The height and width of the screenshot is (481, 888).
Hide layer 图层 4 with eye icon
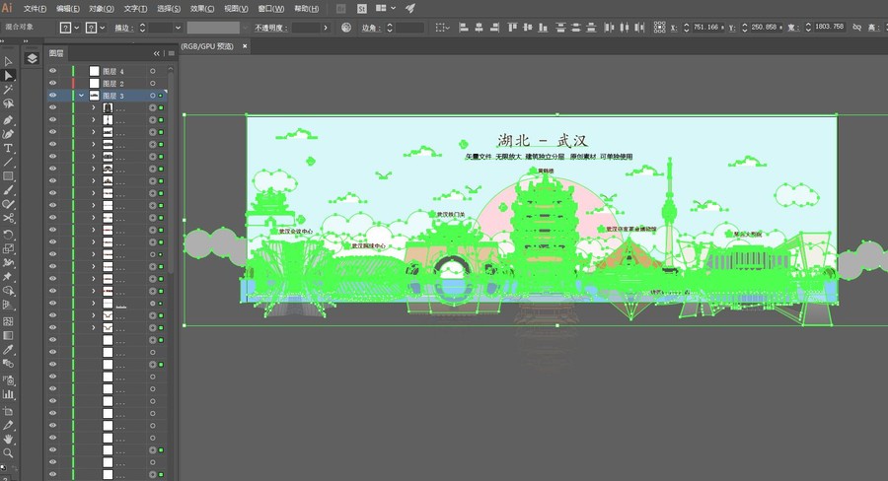click(52, 71)
